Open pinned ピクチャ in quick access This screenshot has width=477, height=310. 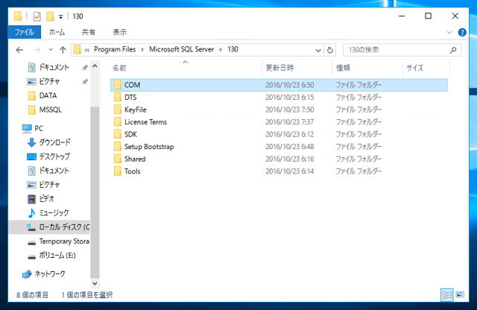(x=49, y=81)
